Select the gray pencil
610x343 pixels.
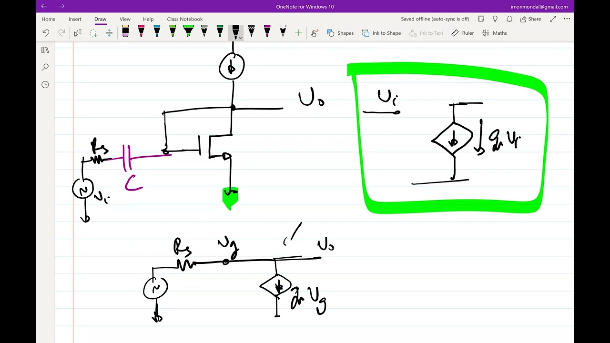204,32
